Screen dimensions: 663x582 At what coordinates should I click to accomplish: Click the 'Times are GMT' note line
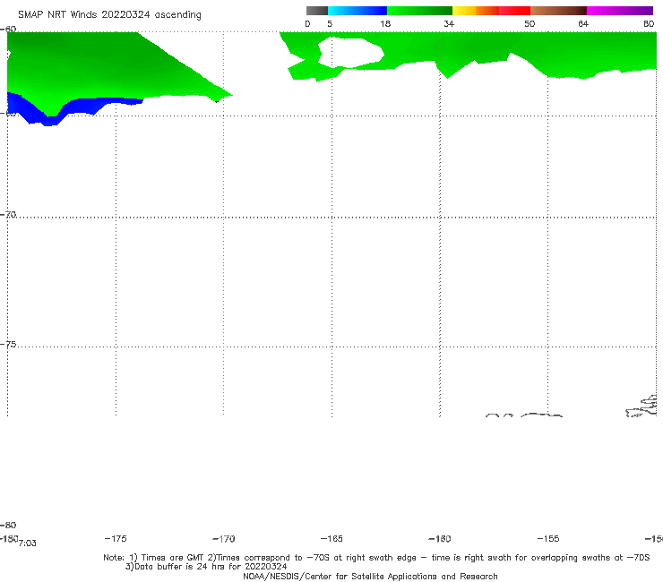click(376, 558)
